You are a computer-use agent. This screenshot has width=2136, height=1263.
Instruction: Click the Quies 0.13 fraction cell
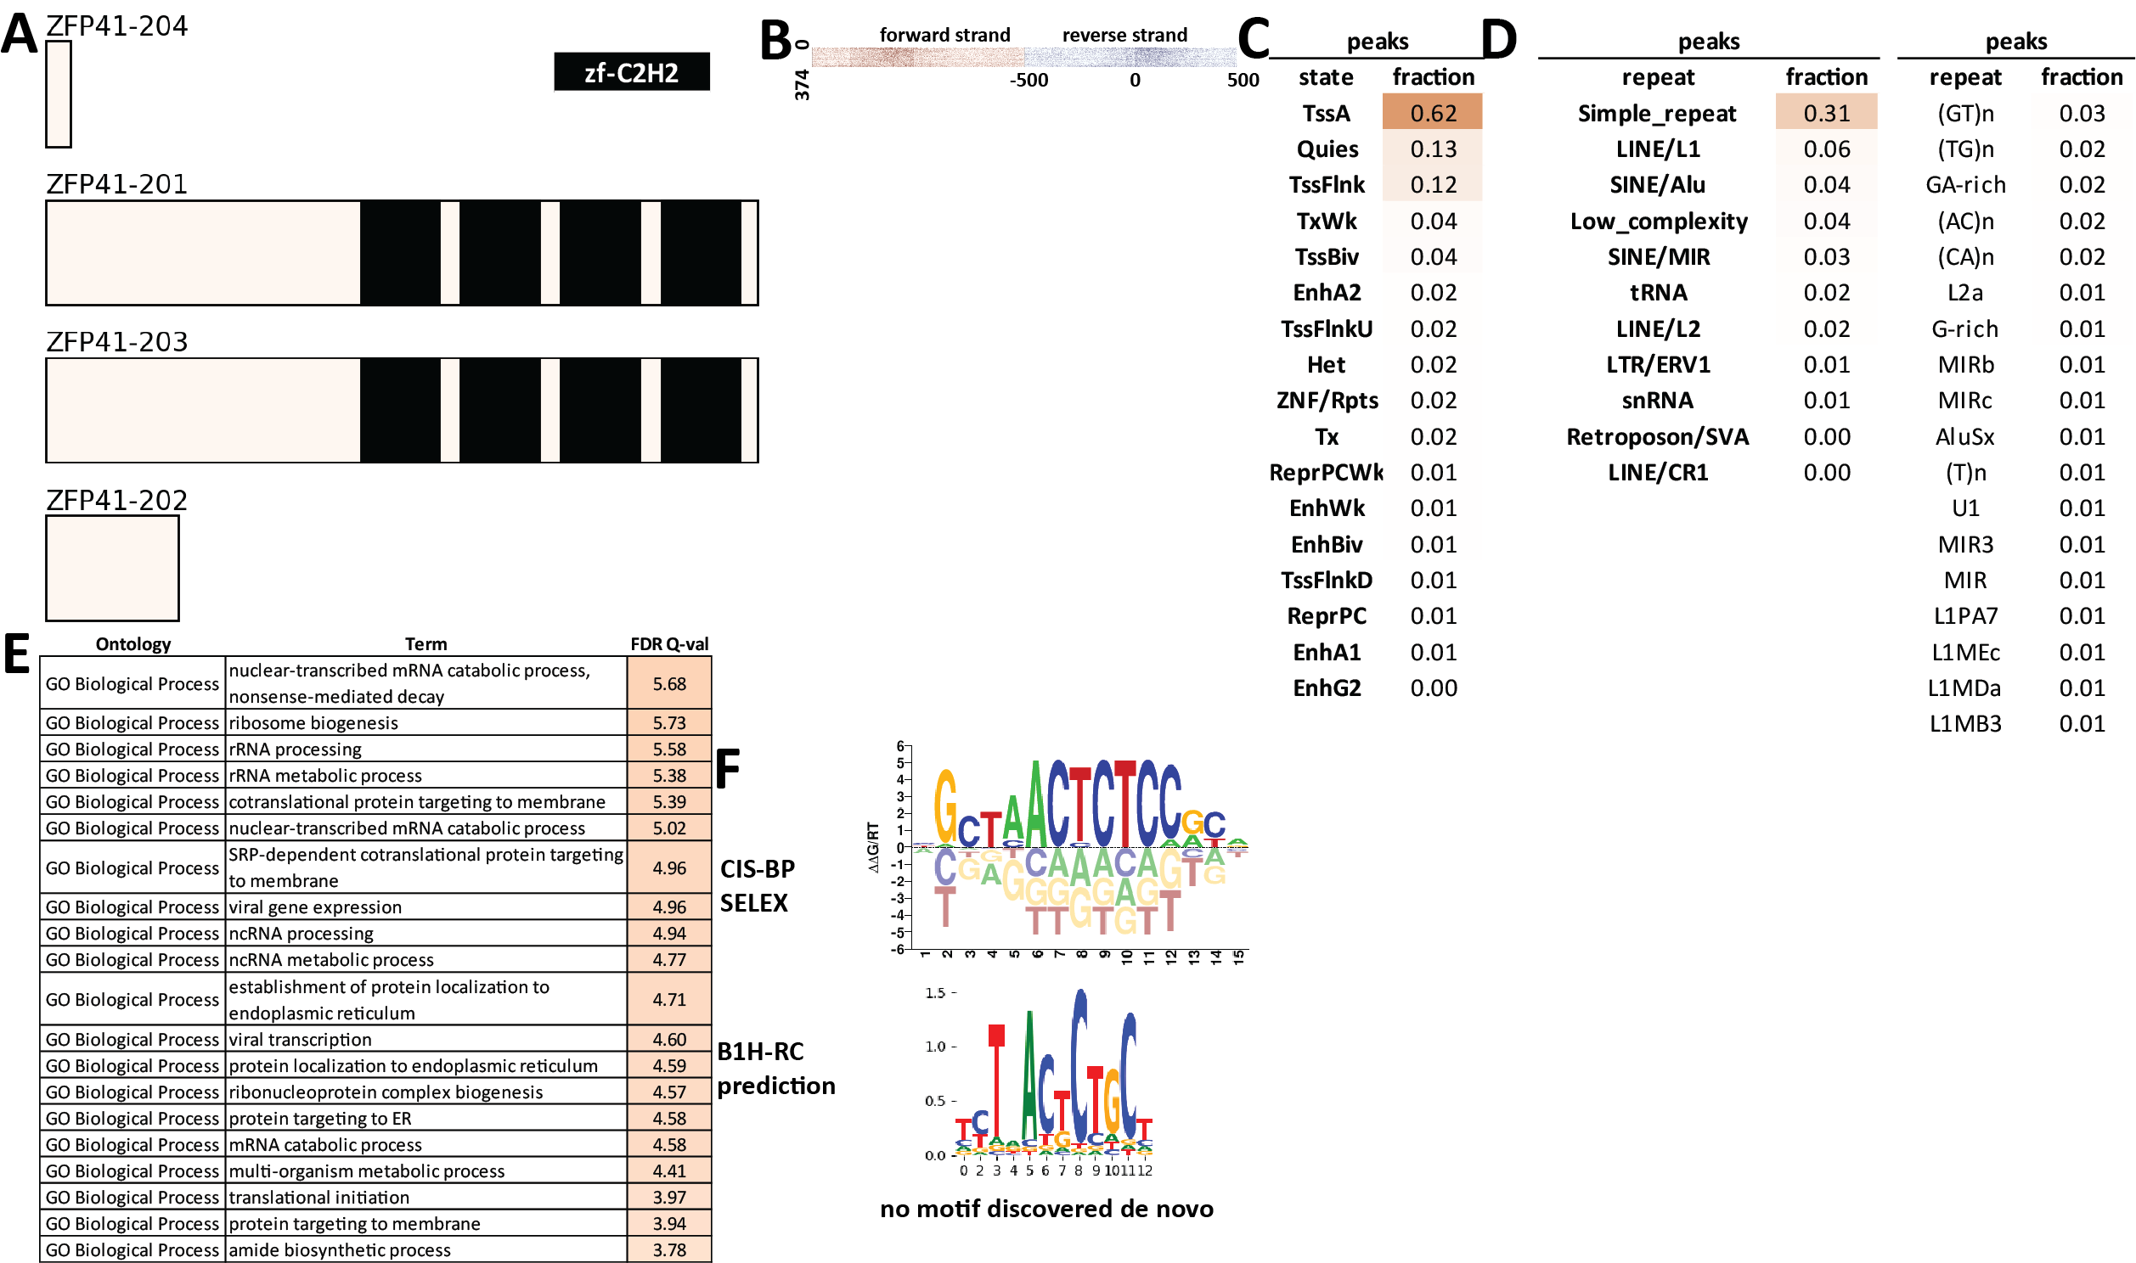tap(1432, 149)
